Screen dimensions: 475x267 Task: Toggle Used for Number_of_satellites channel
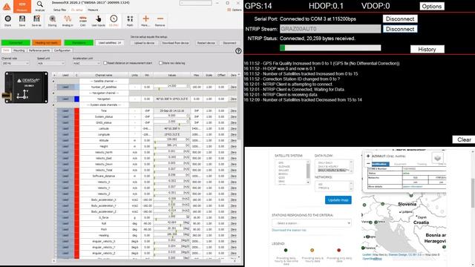tap(65, 87)
